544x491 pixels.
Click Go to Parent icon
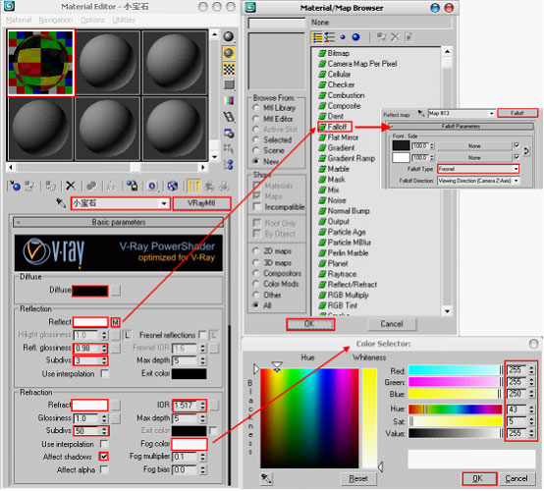coord(209,186)
